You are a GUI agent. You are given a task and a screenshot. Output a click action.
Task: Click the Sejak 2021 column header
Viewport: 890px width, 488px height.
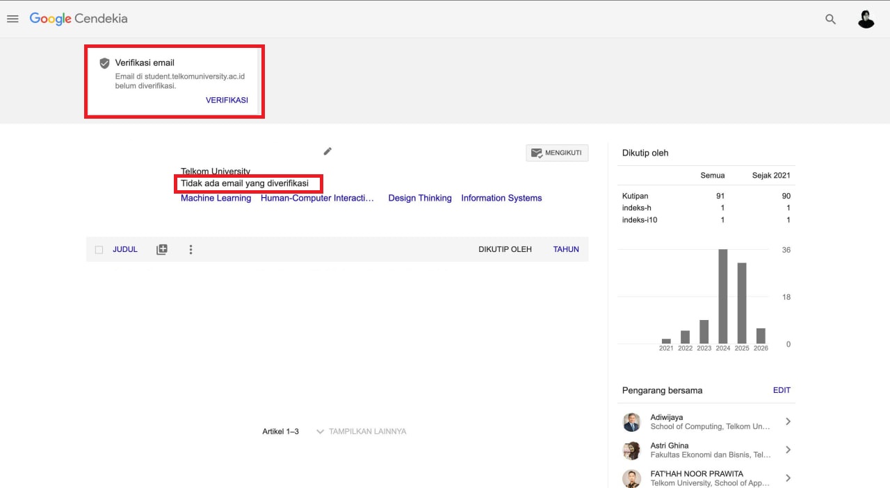coord(771,175)
